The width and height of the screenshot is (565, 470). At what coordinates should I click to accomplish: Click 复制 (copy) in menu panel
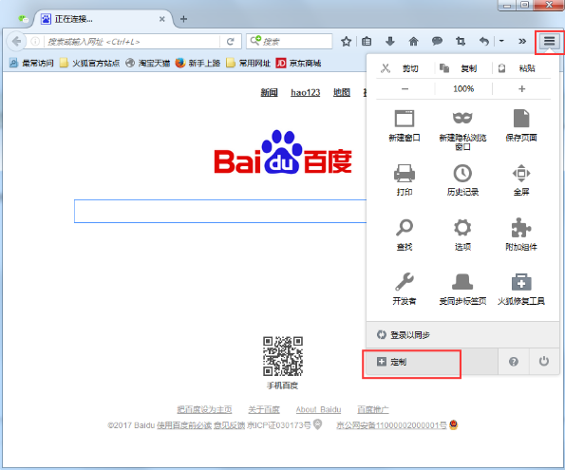click(463, 68)
